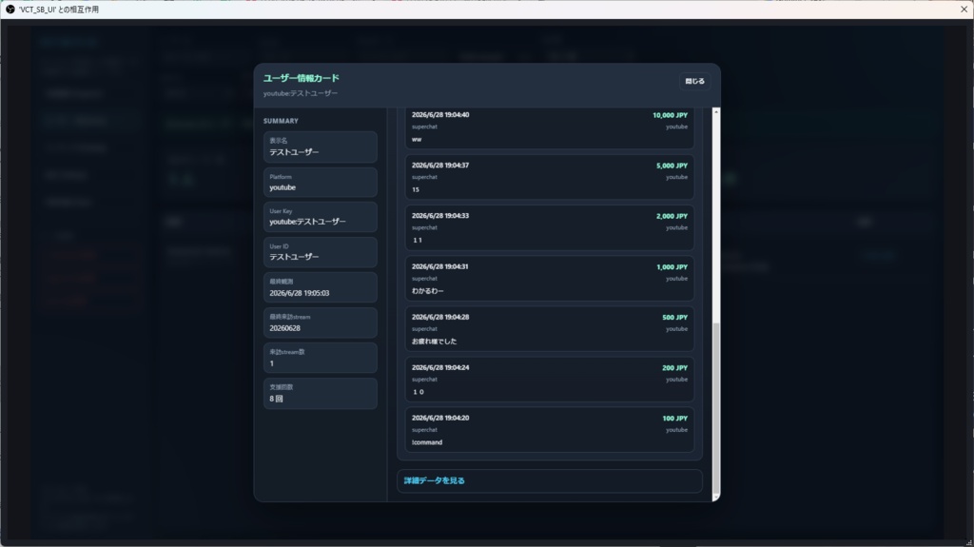Select the 200 JPY superchat entry
This screenshot has width=974, height=547.
pos(550,380)
